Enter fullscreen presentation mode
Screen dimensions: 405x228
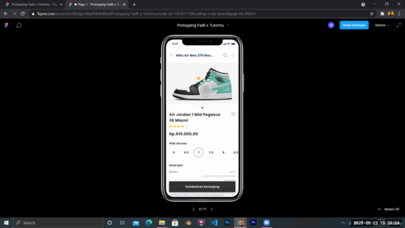tap(399, 25)
